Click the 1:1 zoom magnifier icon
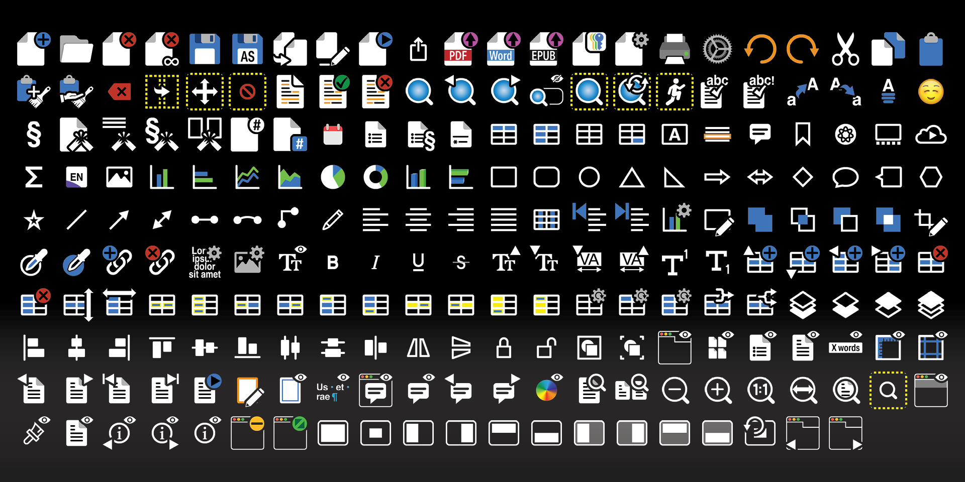Viewport: 965px width, 482px height. (760, 391)
